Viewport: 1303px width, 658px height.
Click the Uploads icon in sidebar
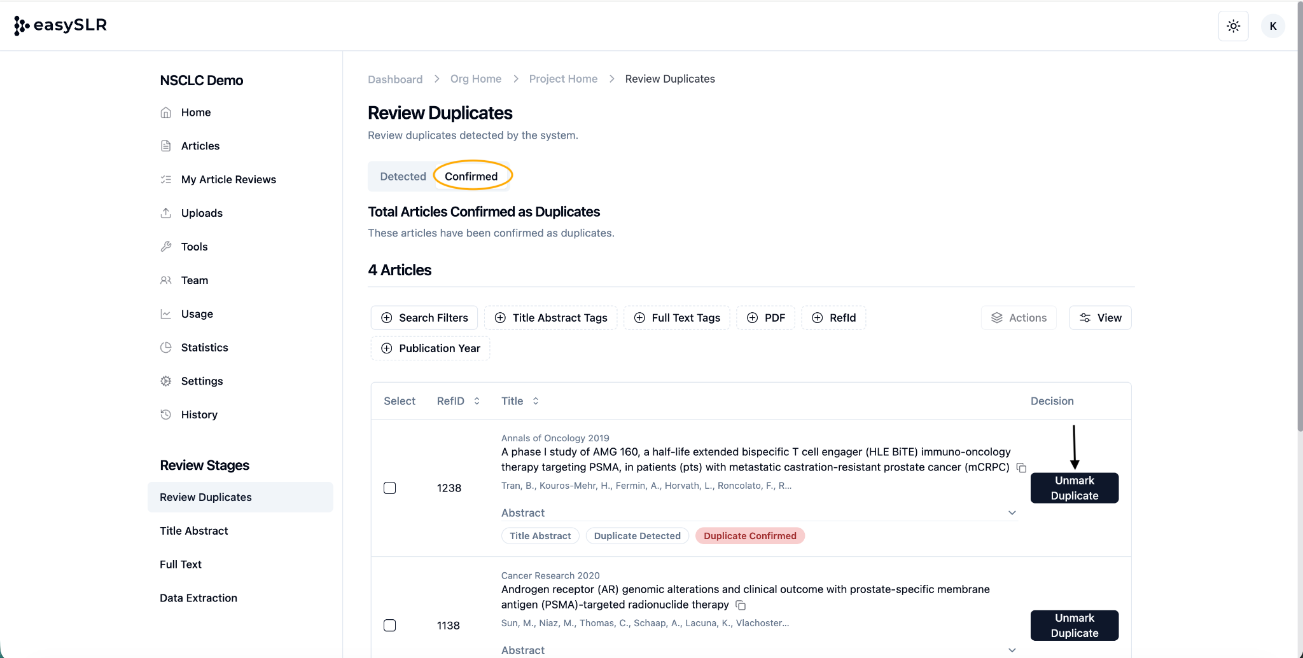[166, 213]
